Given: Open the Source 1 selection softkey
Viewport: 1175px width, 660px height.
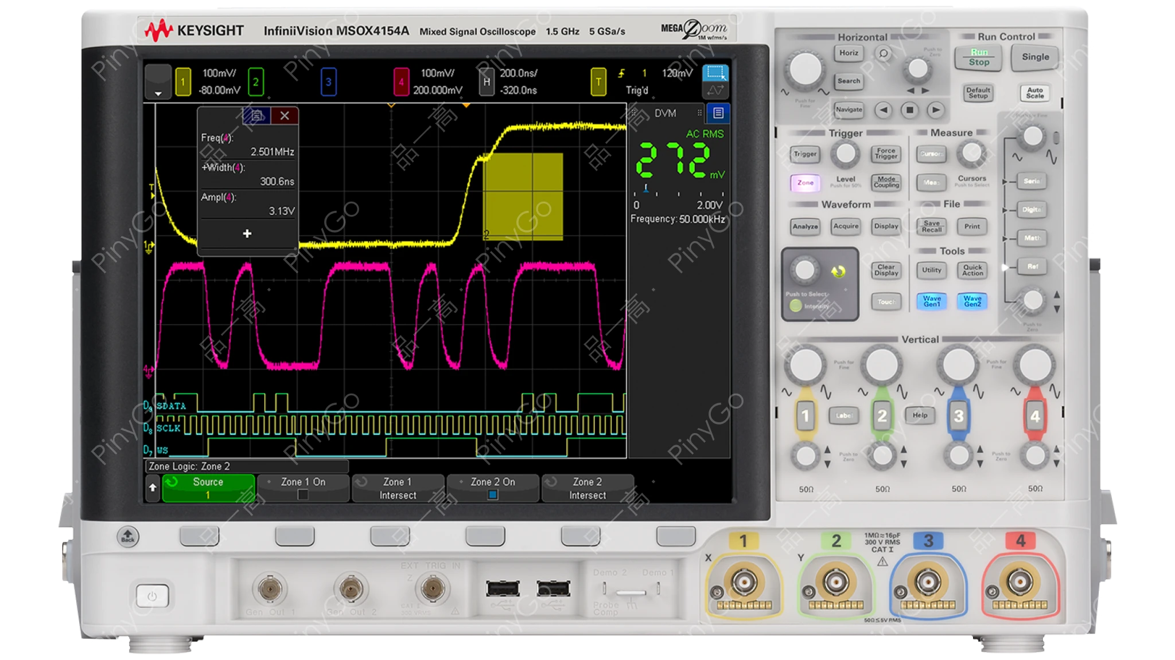Looking at the screenshot, I should coord(208,488).
